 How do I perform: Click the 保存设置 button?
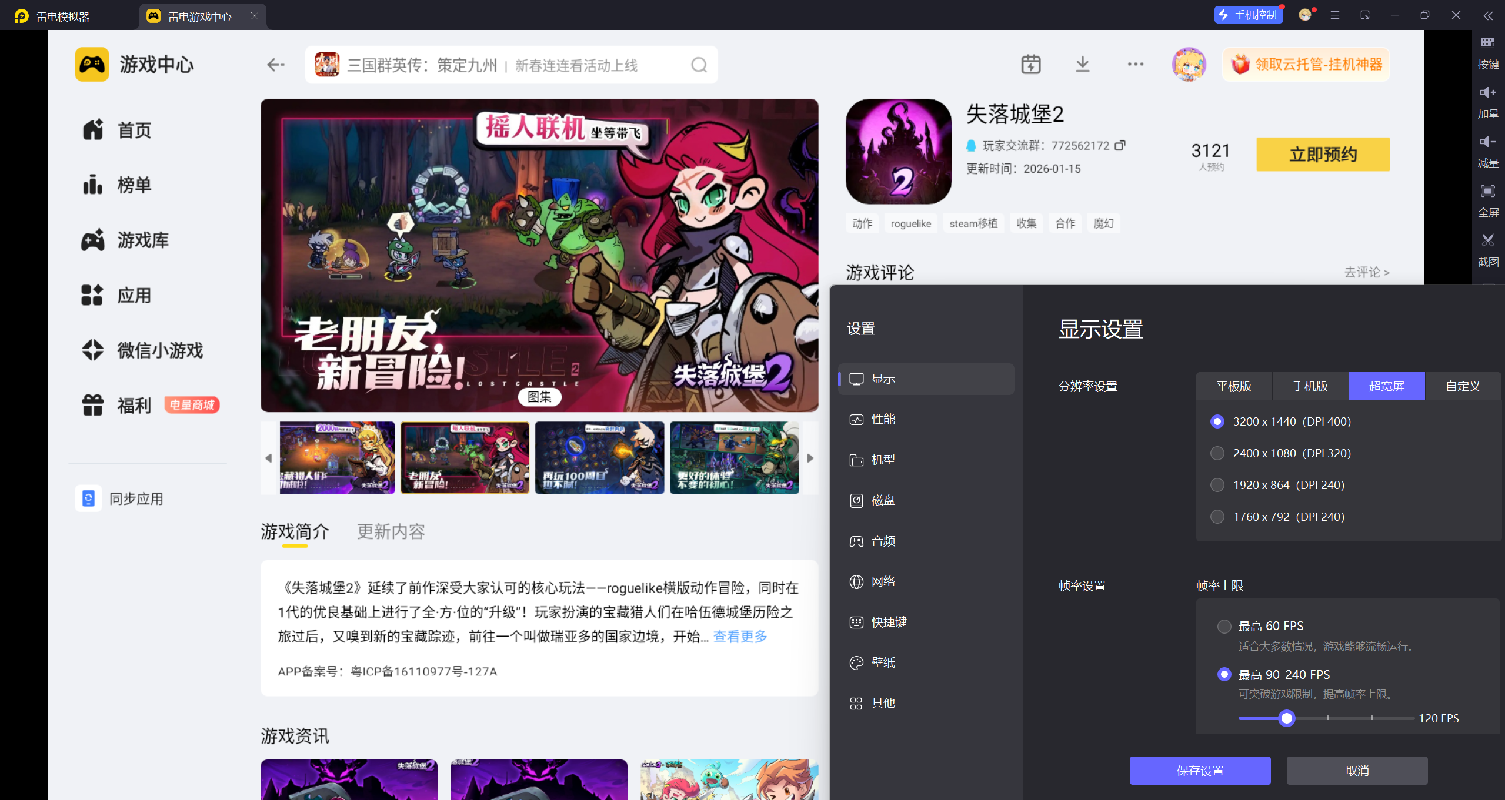(1200, 770)
